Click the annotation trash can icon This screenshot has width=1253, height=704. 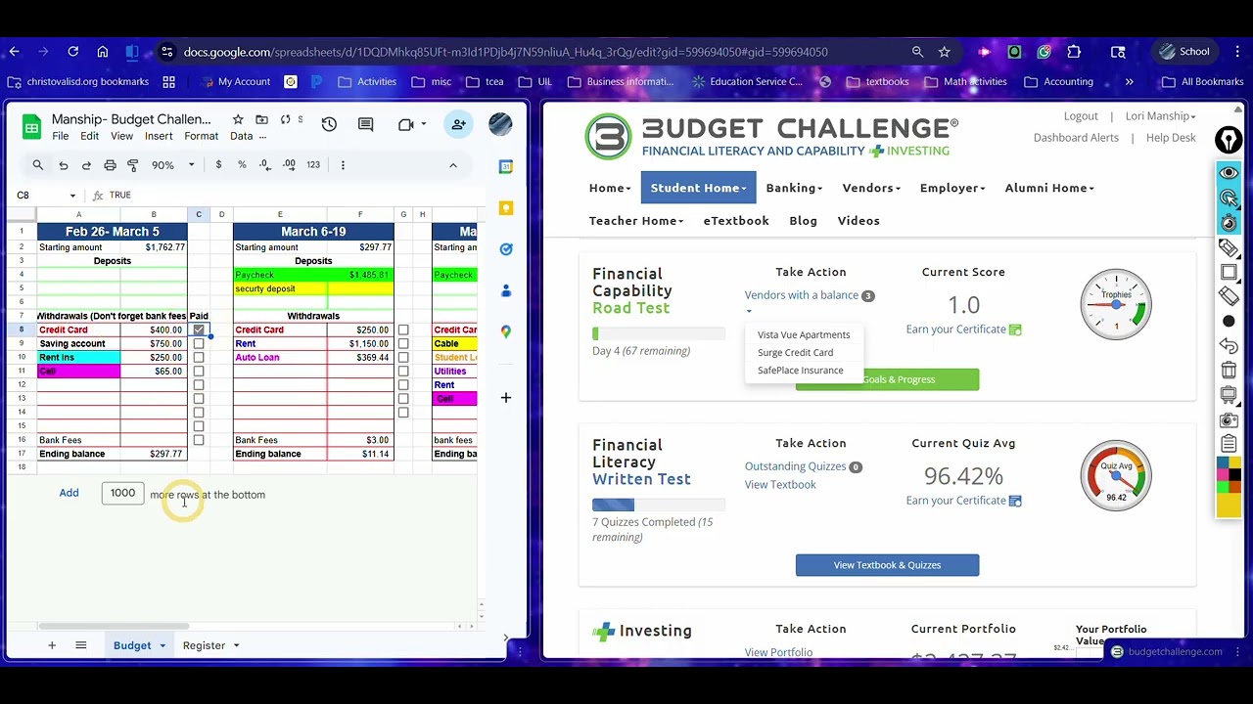pos(1229,371)
